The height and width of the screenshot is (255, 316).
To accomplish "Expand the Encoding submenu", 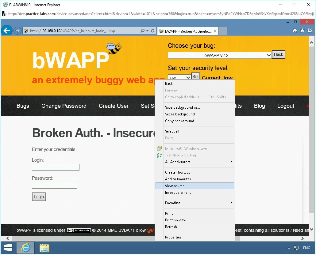I will (199, 203).
